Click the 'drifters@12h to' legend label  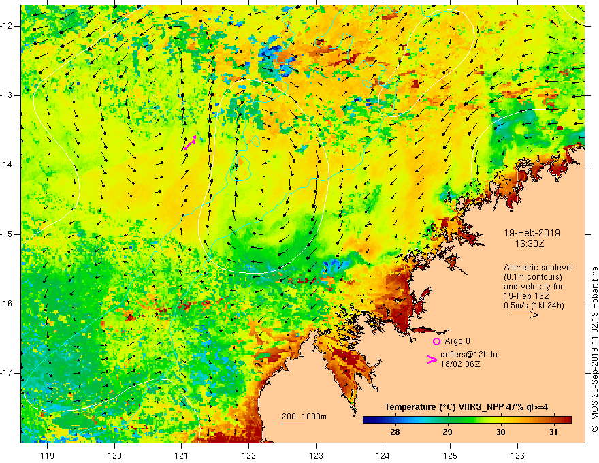click(469, 355)
